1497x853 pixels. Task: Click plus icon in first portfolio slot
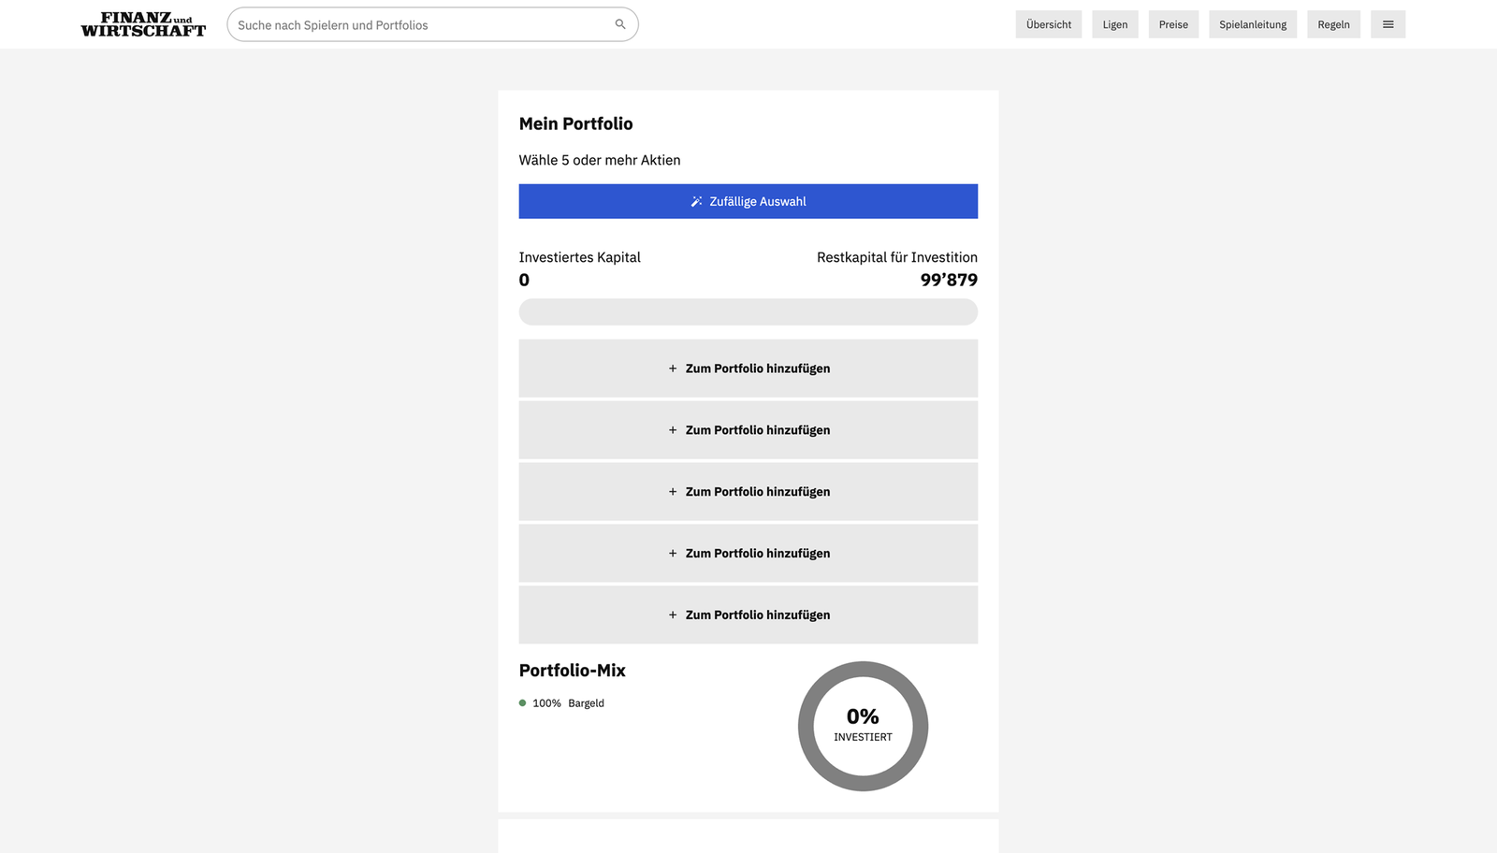[672, 369]
